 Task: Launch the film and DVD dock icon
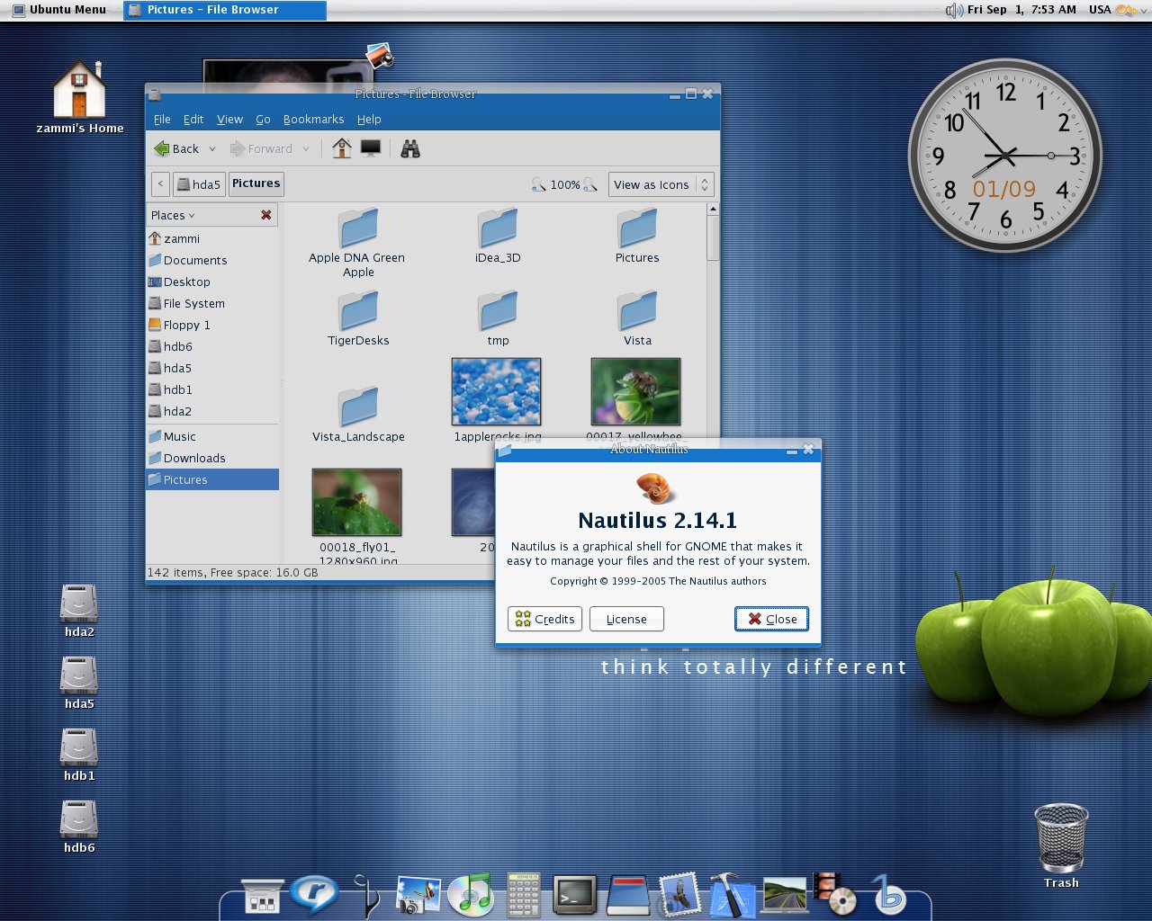tap(835, 893)
